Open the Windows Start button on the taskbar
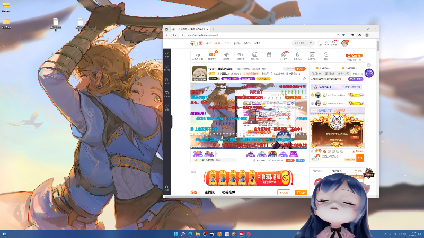The height and width of the screenshot is (238, 424). tap(175, 234)
